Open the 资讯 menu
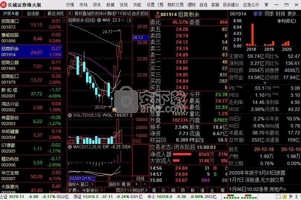 (x=97, y=5)
